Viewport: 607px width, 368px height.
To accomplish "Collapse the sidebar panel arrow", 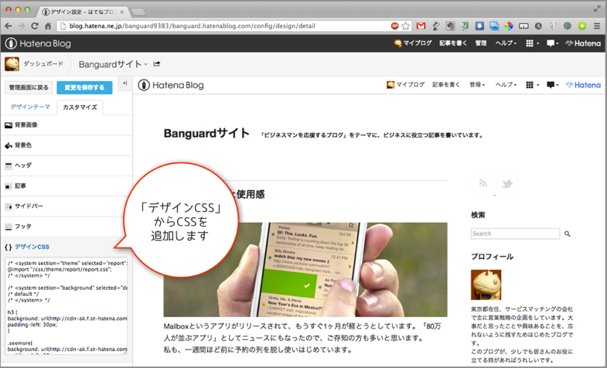I will pyautogui.click(x=124, y=83).
